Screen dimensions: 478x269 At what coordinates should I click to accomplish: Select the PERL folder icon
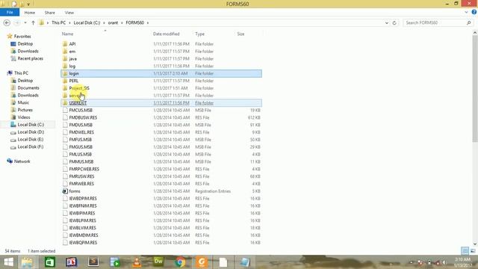[65, 81]
